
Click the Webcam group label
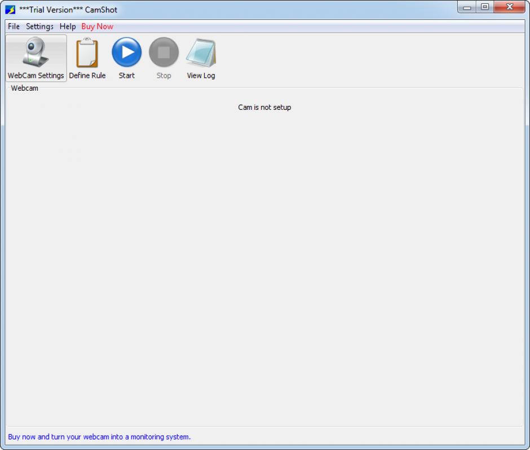tap(24, 88)
